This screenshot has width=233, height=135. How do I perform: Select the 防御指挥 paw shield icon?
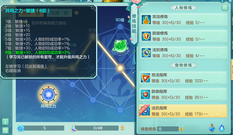pos(145,94)
